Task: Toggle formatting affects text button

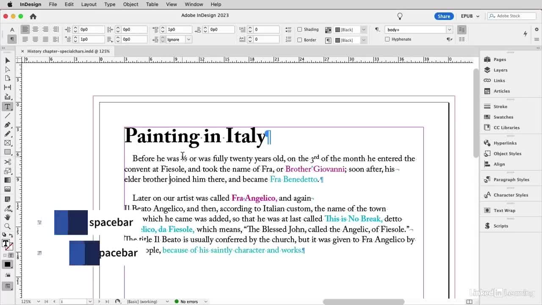Action: click(11, 255)
